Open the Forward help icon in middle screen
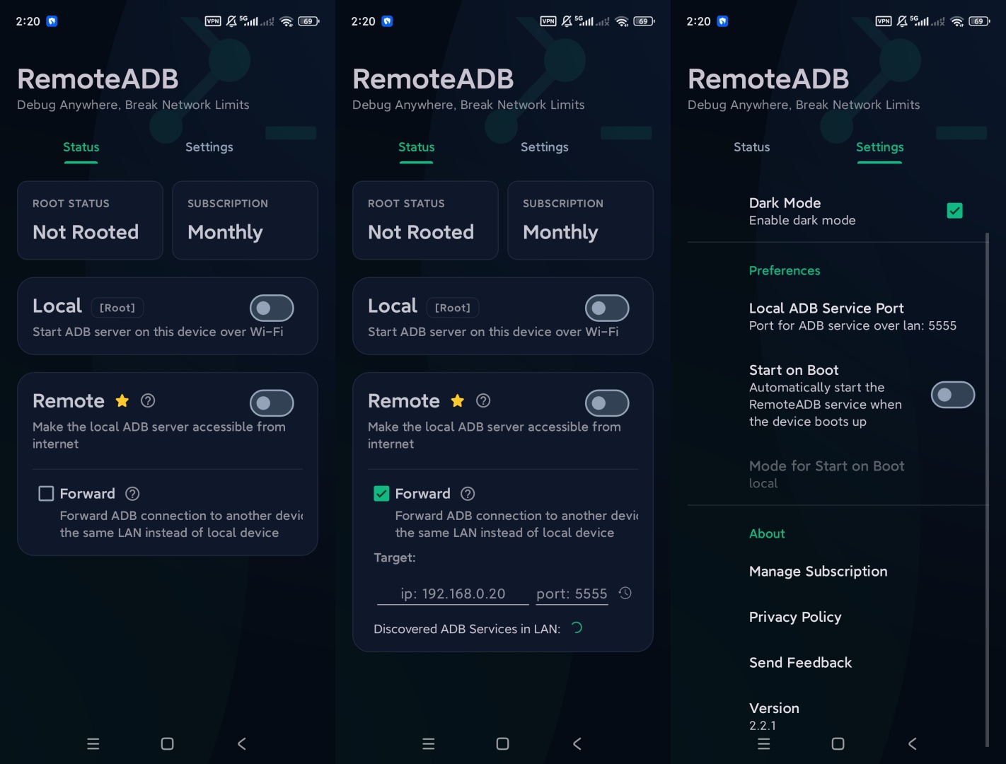 [468, 494]
